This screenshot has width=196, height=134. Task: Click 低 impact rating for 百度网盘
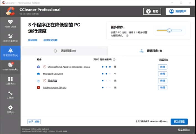pos(115,81)
